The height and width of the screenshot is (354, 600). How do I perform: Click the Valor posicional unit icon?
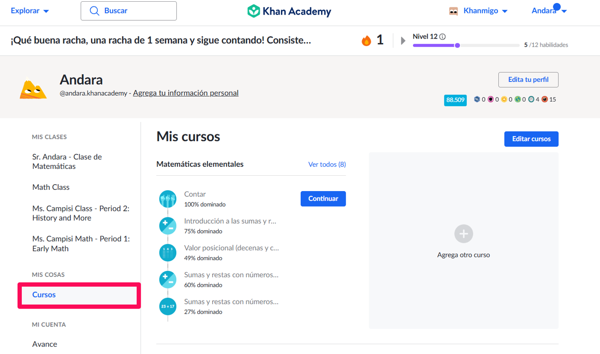(168, 253)
